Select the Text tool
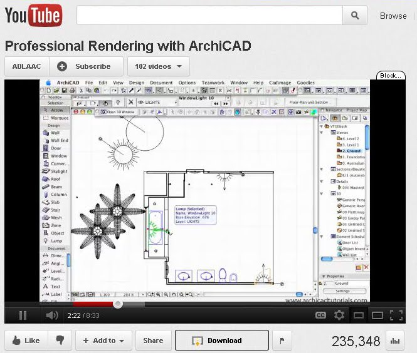 [x=52, y=287]
